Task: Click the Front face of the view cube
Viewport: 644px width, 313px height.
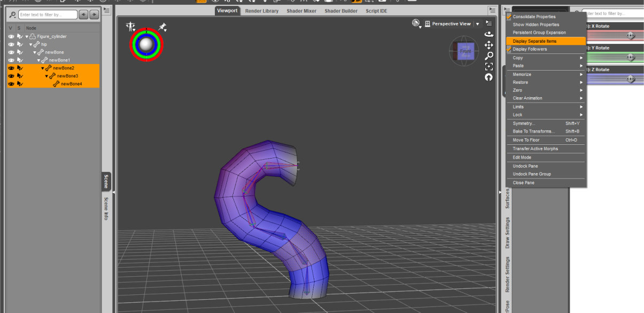Action: (x=465, y=51)
